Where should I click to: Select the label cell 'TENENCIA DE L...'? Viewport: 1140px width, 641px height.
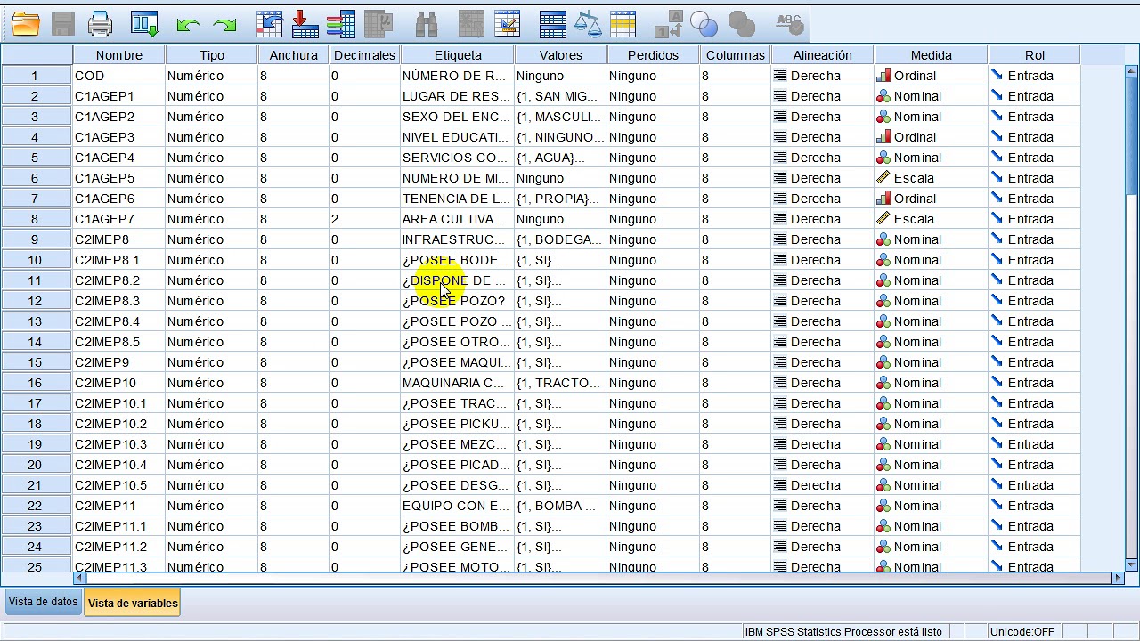point(458,199)
